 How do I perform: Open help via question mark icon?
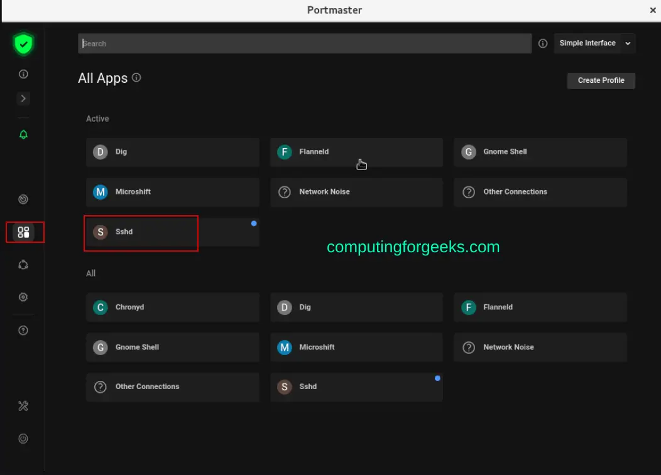[23, 330]
